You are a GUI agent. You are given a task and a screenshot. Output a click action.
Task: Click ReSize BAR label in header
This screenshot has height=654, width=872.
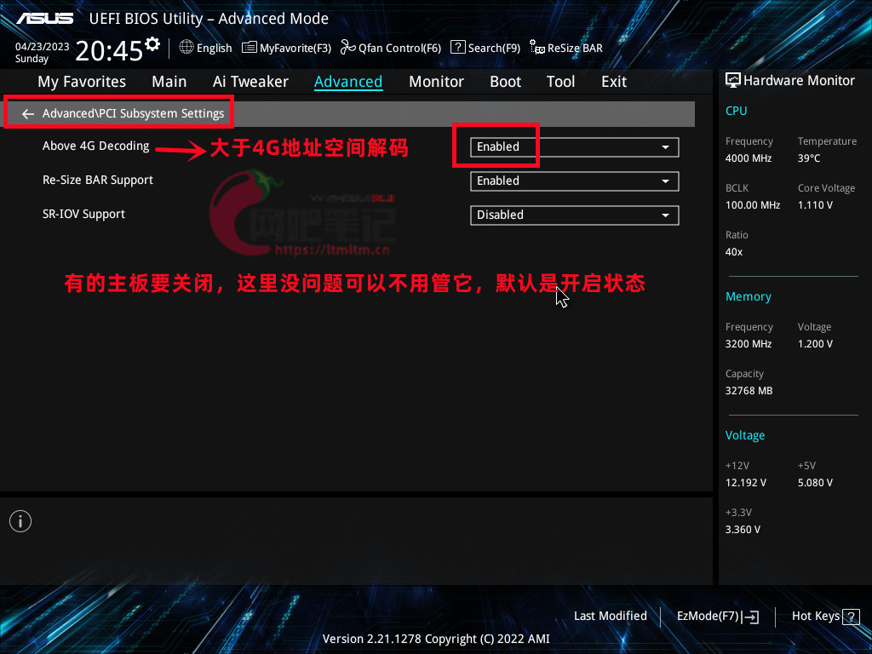point(575,48)
